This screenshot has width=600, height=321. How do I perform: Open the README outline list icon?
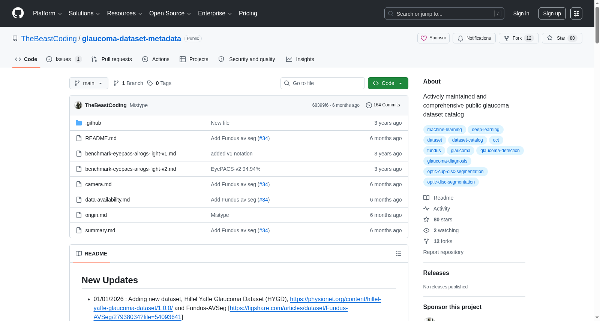[x=399, y=254]
